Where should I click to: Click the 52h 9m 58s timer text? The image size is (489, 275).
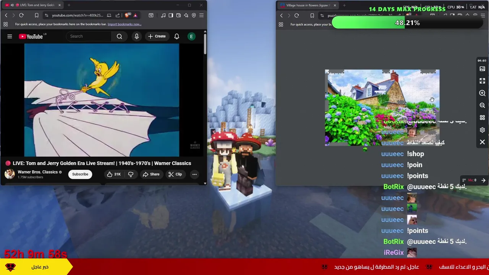(x=36, y=254)
